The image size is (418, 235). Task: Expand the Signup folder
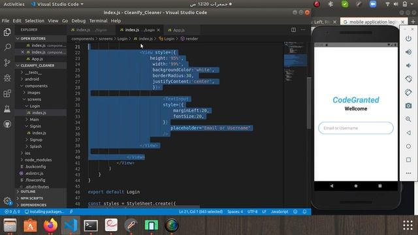tap(36, 140)
